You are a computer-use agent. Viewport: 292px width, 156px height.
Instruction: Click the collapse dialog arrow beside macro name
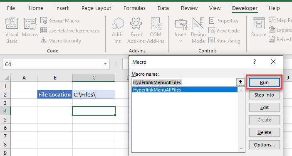(x=240, y=82)
